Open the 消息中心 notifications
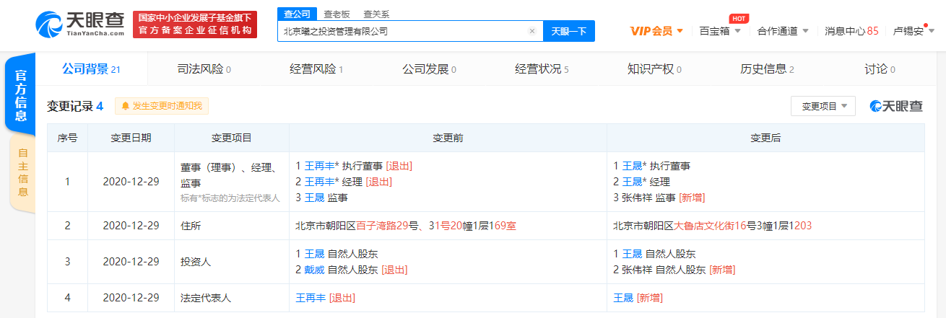946x318 pixels. (851, 31)
